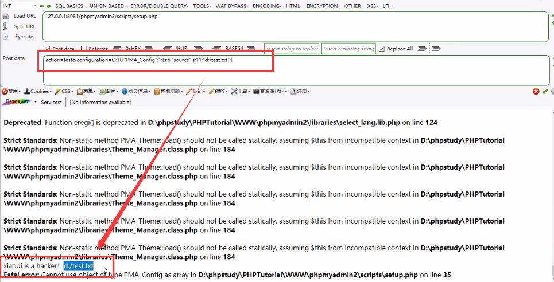Open the ENCODING menu

[x=268, y=6]
